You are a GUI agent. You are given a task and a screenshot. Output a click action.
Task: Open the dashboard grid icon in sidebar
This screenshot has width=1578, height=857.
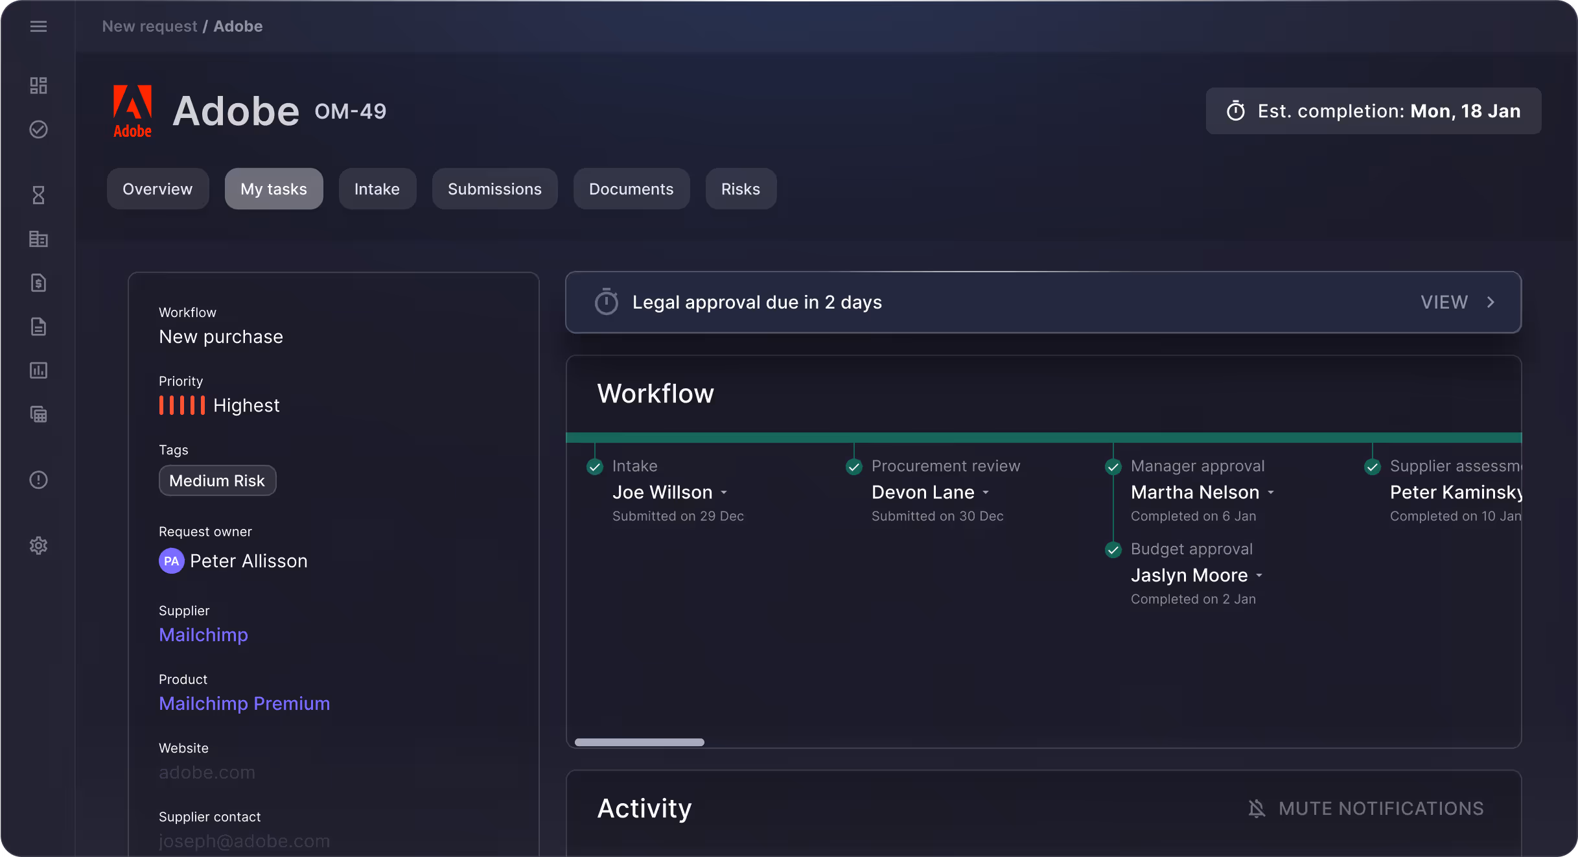point(38,86)
